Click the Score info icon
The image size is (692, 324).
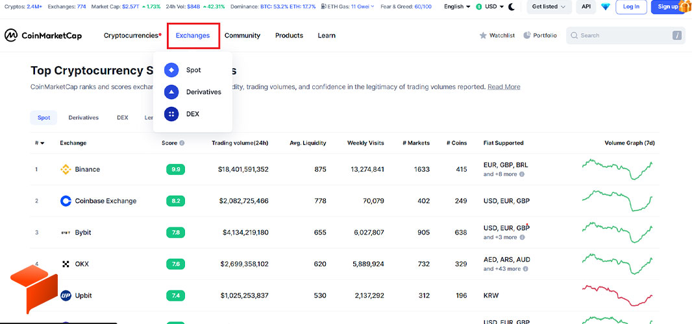tap(182, 143)
